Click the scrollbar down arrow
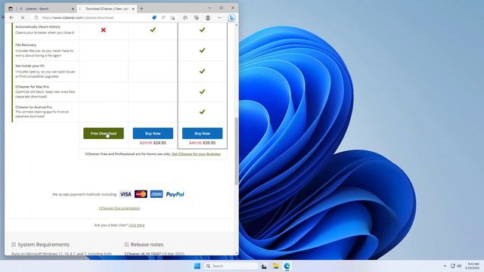This screenshot has height=272, width=484. coord(237,253)
